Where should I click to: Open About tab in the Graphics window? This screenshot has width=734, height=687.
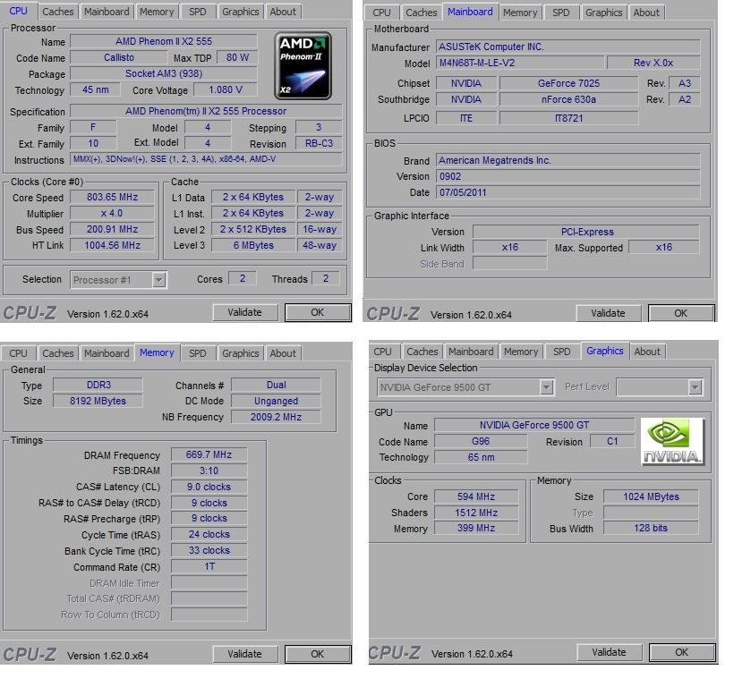647,352
